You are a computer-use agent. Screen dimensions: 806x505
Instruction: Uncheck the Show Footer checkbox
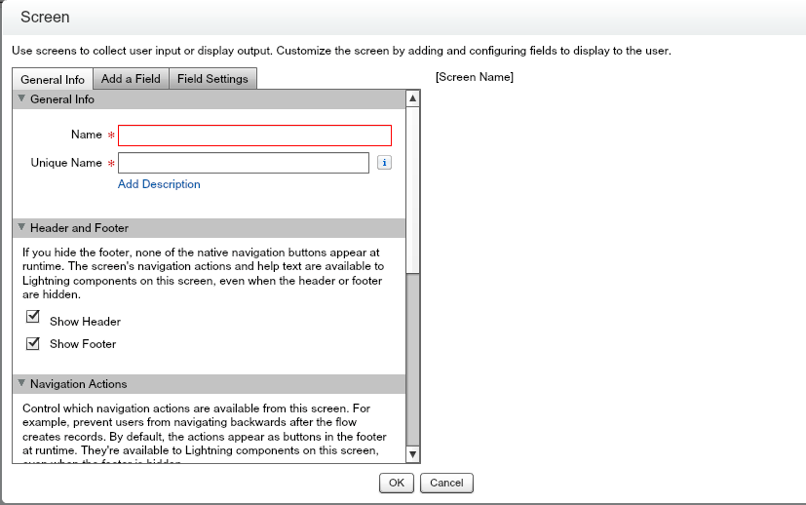pos(33,342)
